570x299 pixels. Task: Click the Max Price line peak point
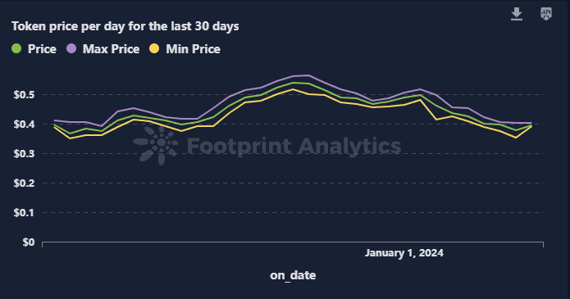[308, 75]
